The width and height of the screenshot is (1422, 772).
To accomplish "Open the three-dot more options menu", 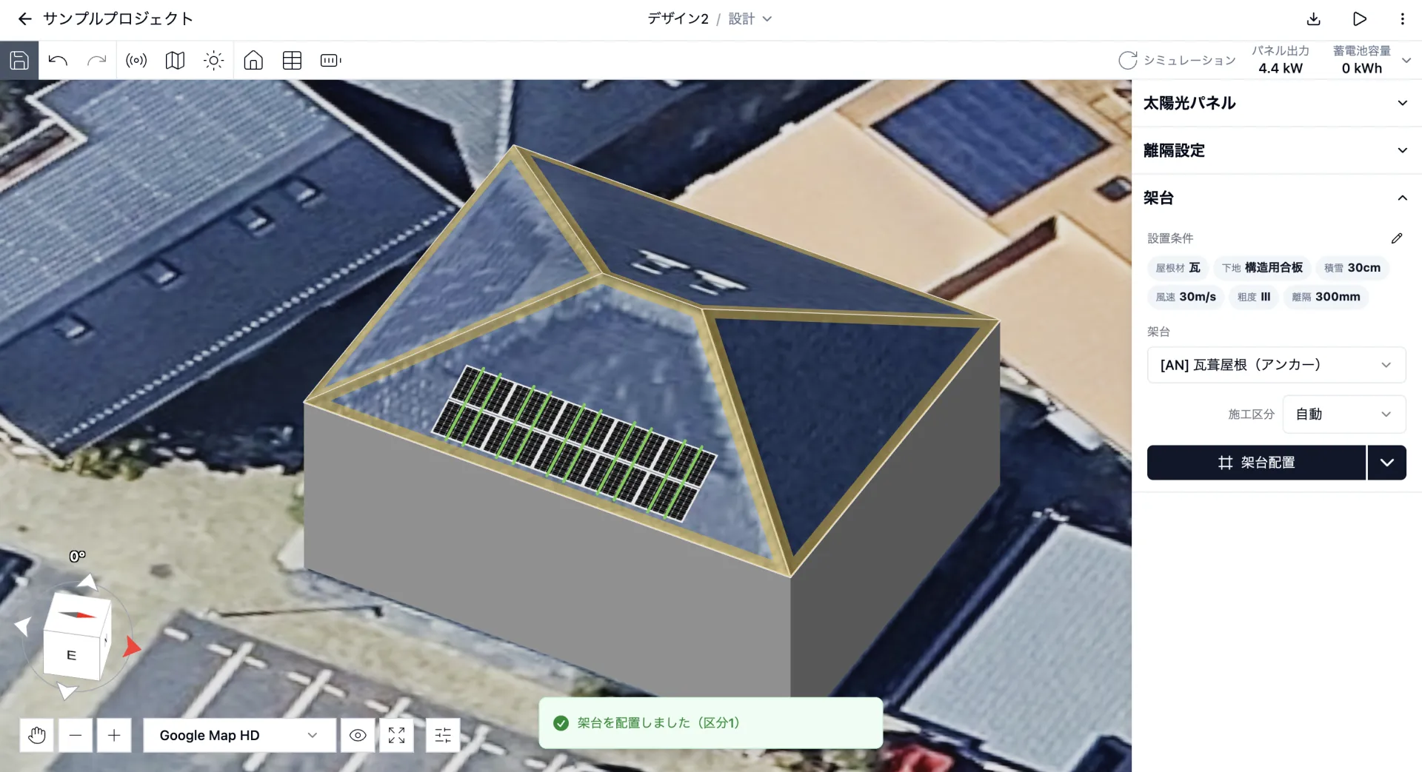I will pos(1402,19).
